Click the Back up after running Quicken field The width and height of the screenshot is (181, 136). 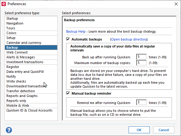tap(141, 57)
